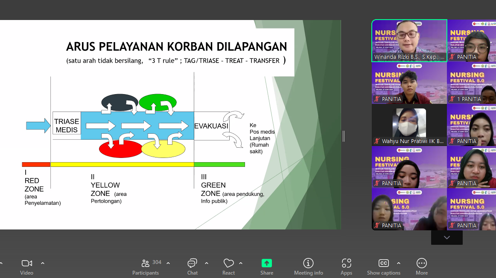Click the TRIASE MEDIS box on slide

point(67,126)
